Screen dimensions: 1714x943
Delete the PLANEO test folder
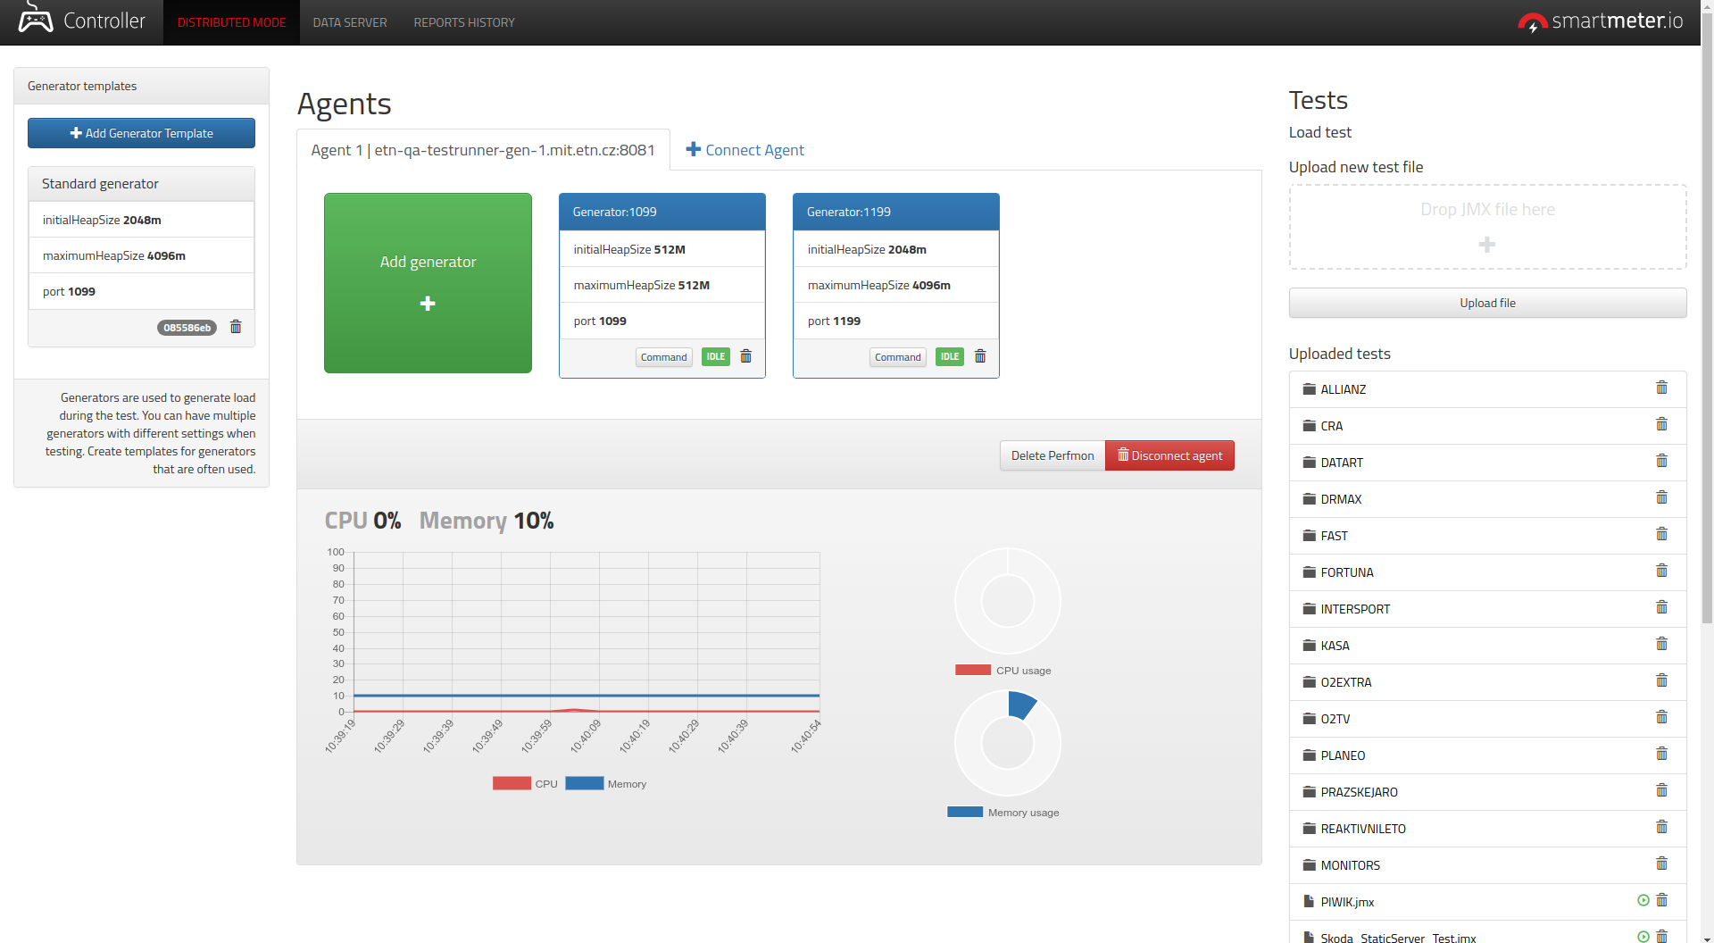(x=1661, y=754)
